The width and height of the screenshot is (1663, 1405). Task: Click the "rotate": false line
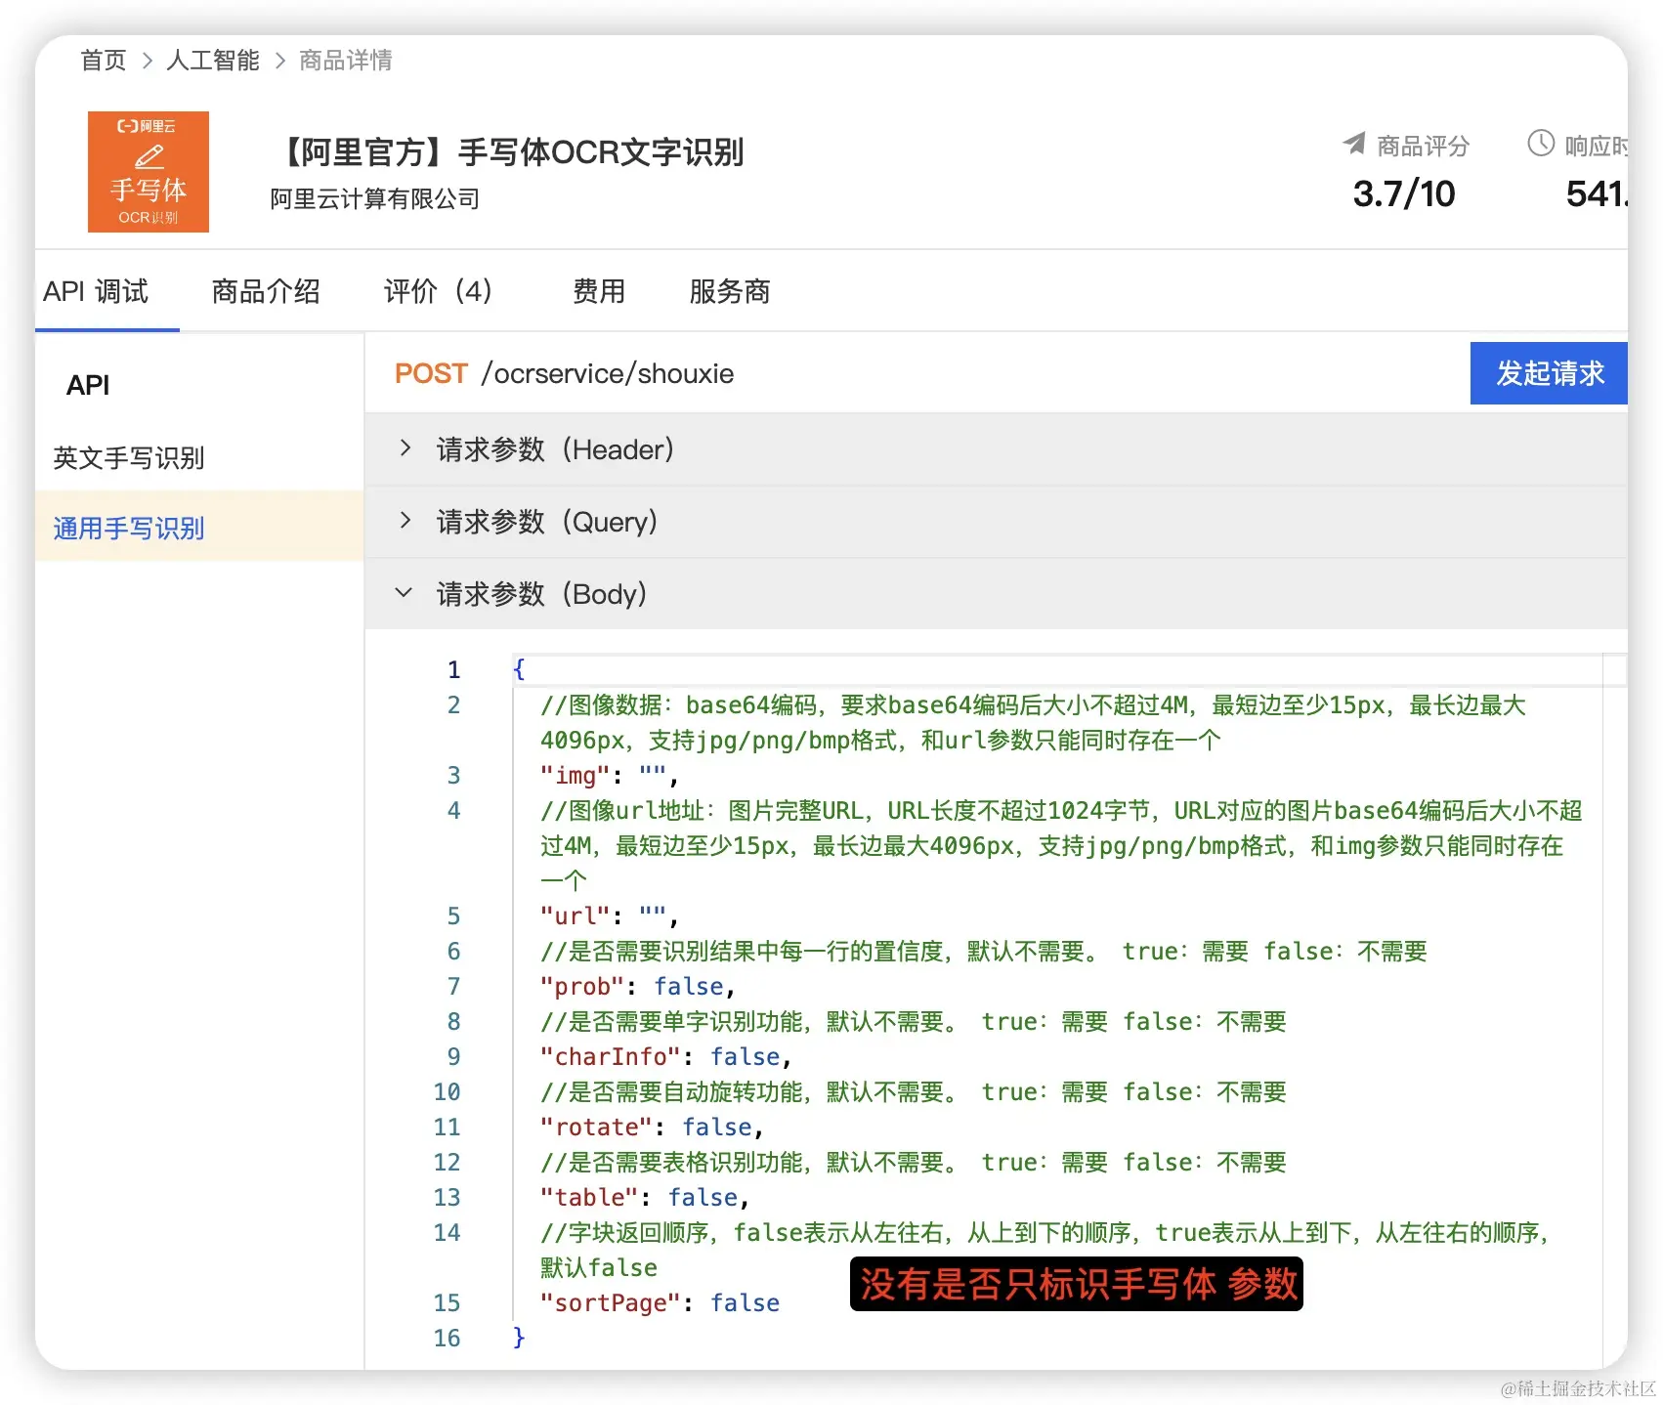click(x=652, y=1127)
